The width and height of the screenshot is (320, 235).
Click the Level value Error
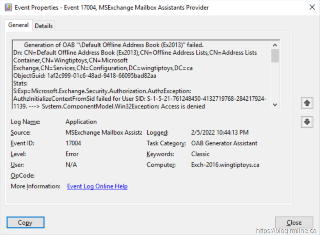(x=72, y=154)
